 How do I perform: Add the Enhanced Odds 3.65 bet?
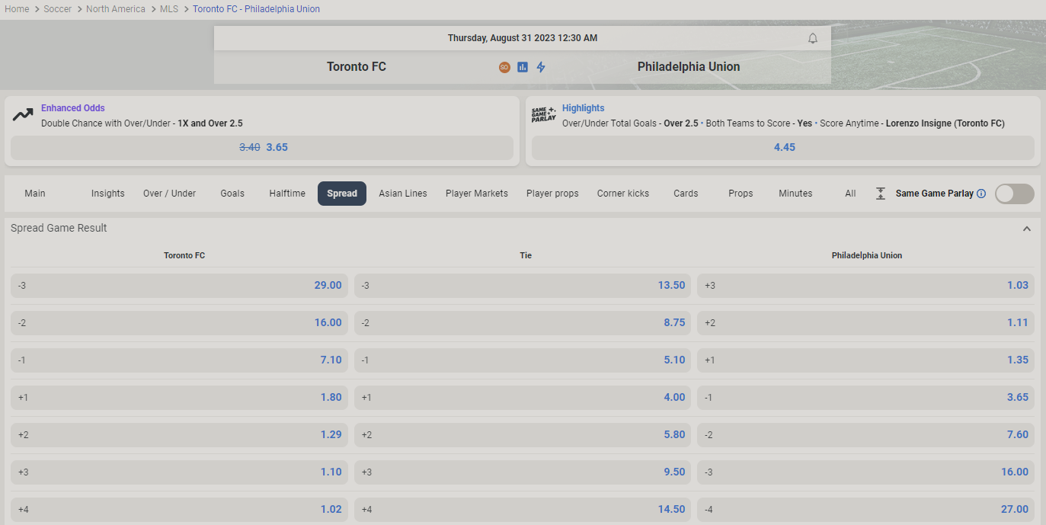tap(262, 148)
